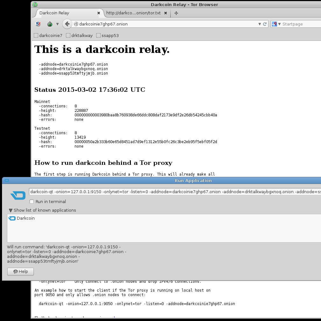Close the Darkcoin Relay tab
Image resolution: width=321 pixels, height=321 pixels.
99,13
